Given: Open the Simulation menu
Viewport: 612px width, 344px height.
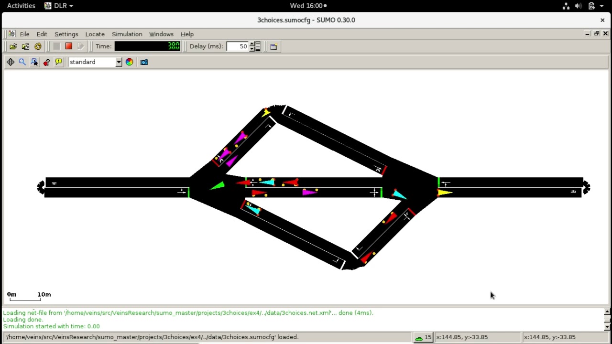Looking at the screenshot, I should click(x=127, y=34).
